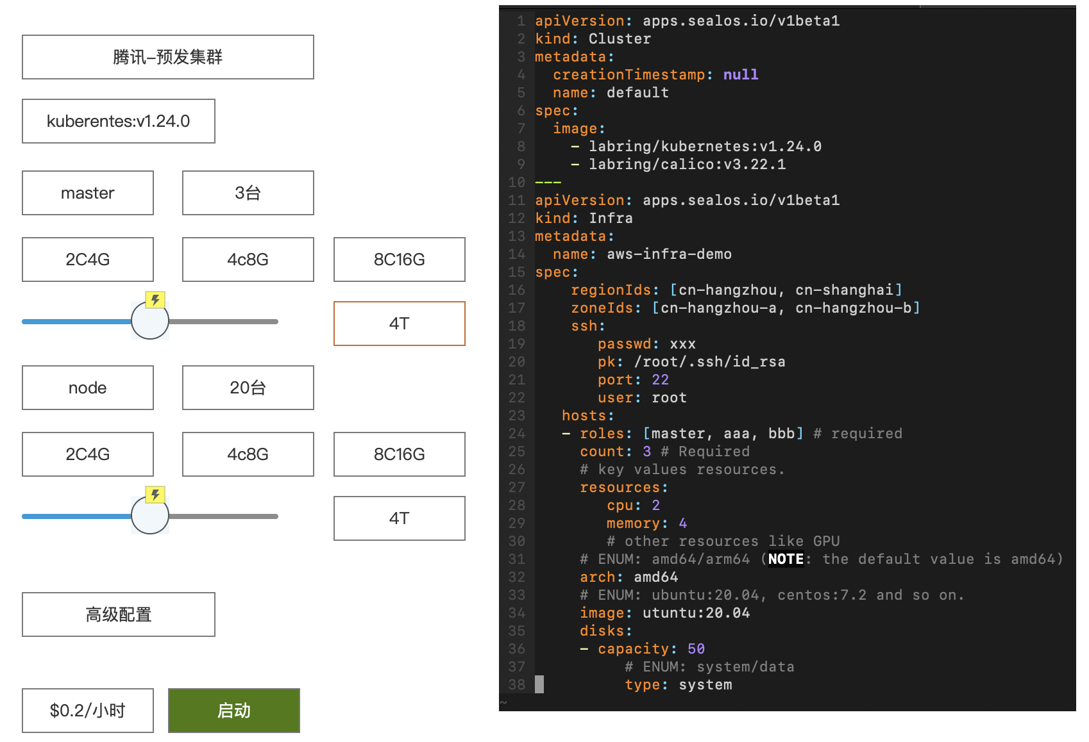Select 3台 as the master count
1089x742 pixels.
coord(248,193)
